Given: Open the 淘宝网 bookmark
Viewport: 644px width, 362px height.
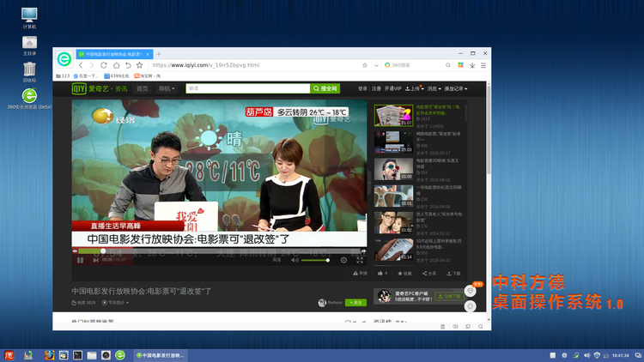Looking at the screenshot, I should coord(147,76).
